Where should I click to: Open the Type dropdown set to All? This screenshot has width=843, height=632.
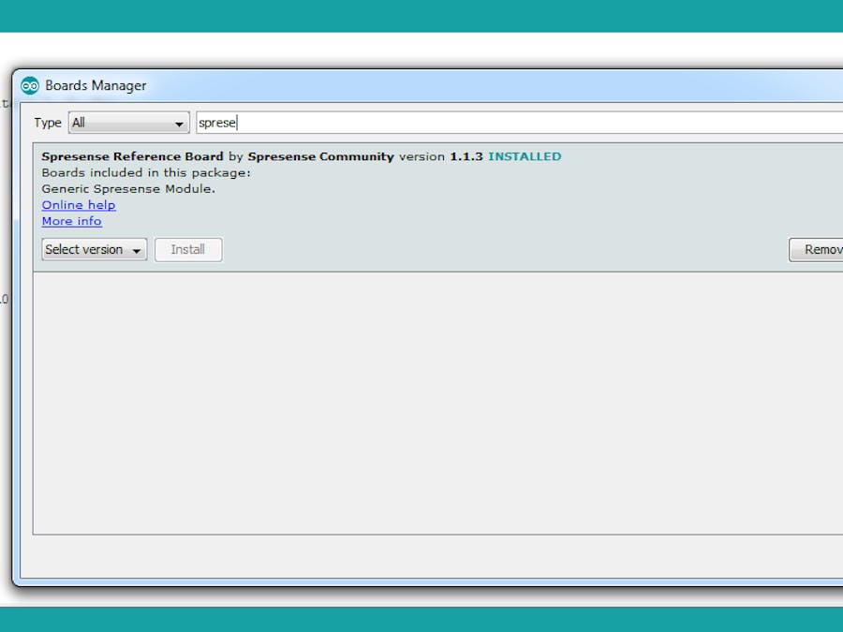(128, 123)
